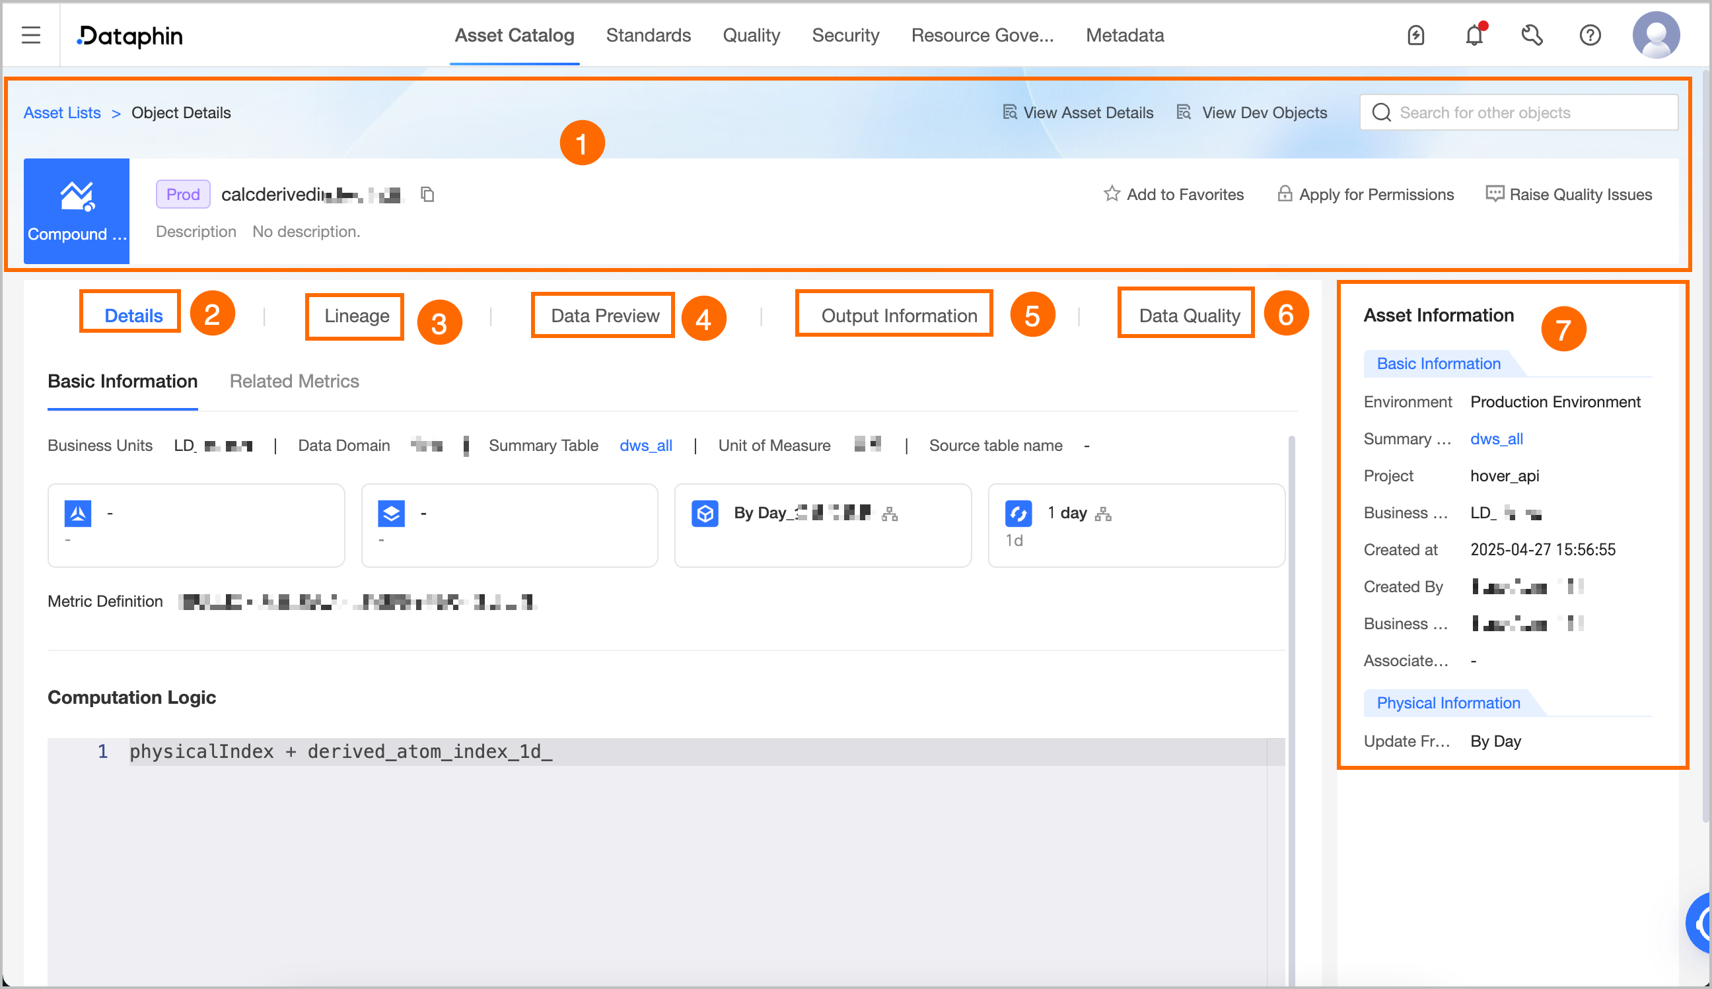The width and height of the screenshot is (1712, 989).
Task: Select the Basic Information sub-tab
Action: pos(122,382)
